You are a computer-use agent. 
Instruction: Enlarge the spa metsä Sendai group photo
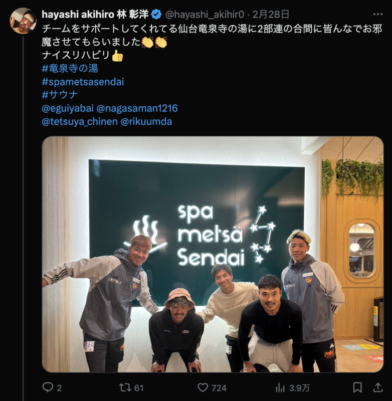tap(213, 254)
